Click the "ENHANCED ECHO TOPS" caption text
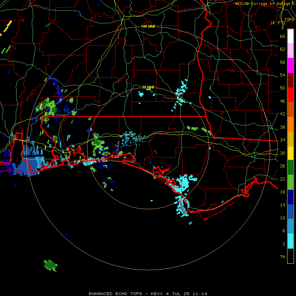Image resolution: width=296 pixels, height=296 pixels. (x=115, y=294)
